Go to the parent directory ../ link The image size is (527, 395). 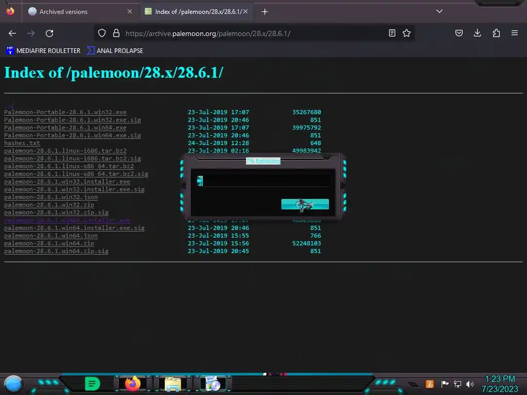click(x=9, y=105)
